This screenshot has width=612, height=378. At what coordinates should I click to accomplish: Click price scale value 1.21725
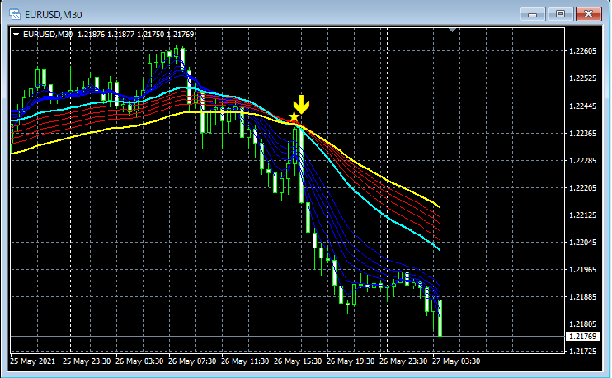(x=583, y=351)
